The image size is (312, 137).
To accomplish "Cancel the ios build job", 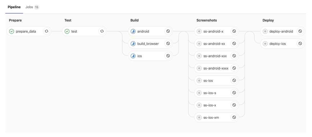I will click(x=168, y=56).
